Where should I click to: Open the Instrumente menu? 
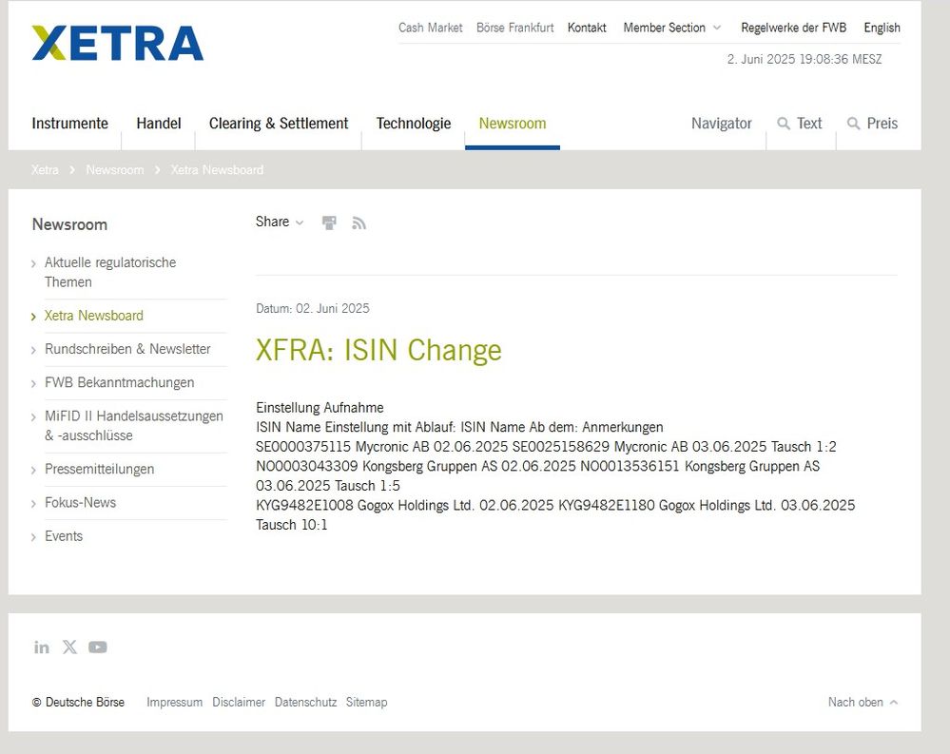tap(69, 124)
